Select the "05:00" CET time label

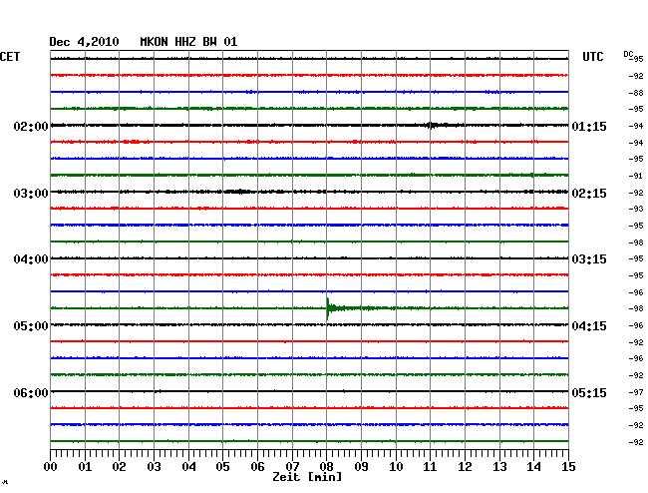[x=31, y=326]
